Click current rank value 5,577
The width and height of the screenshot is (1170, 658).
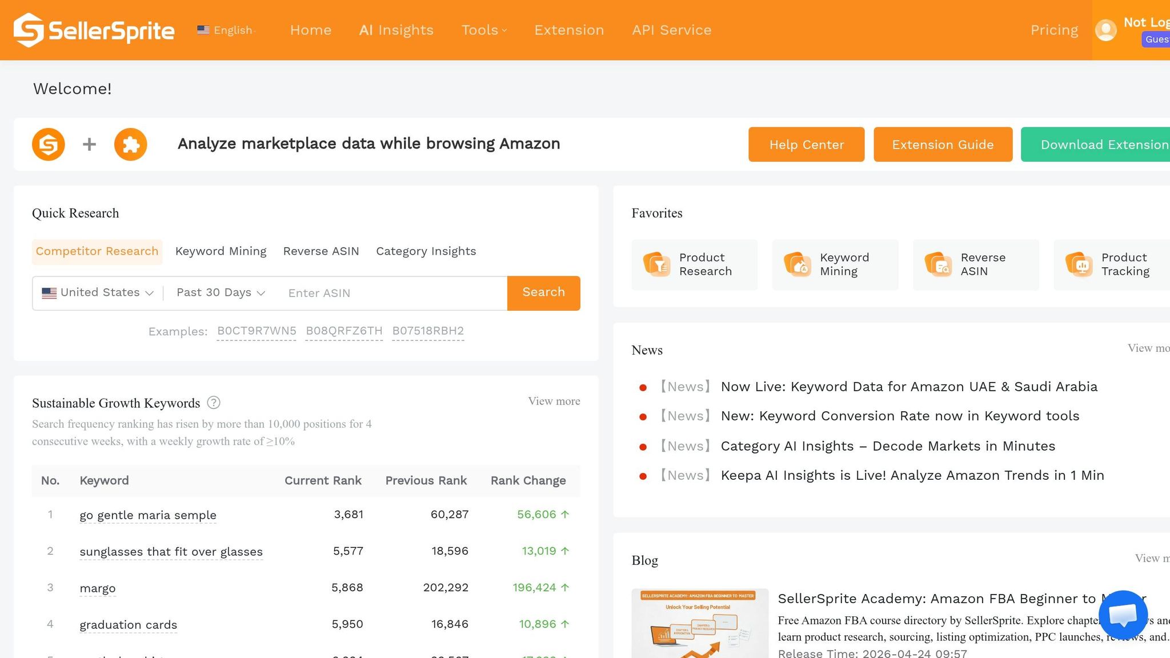click(x=348, y=551)
